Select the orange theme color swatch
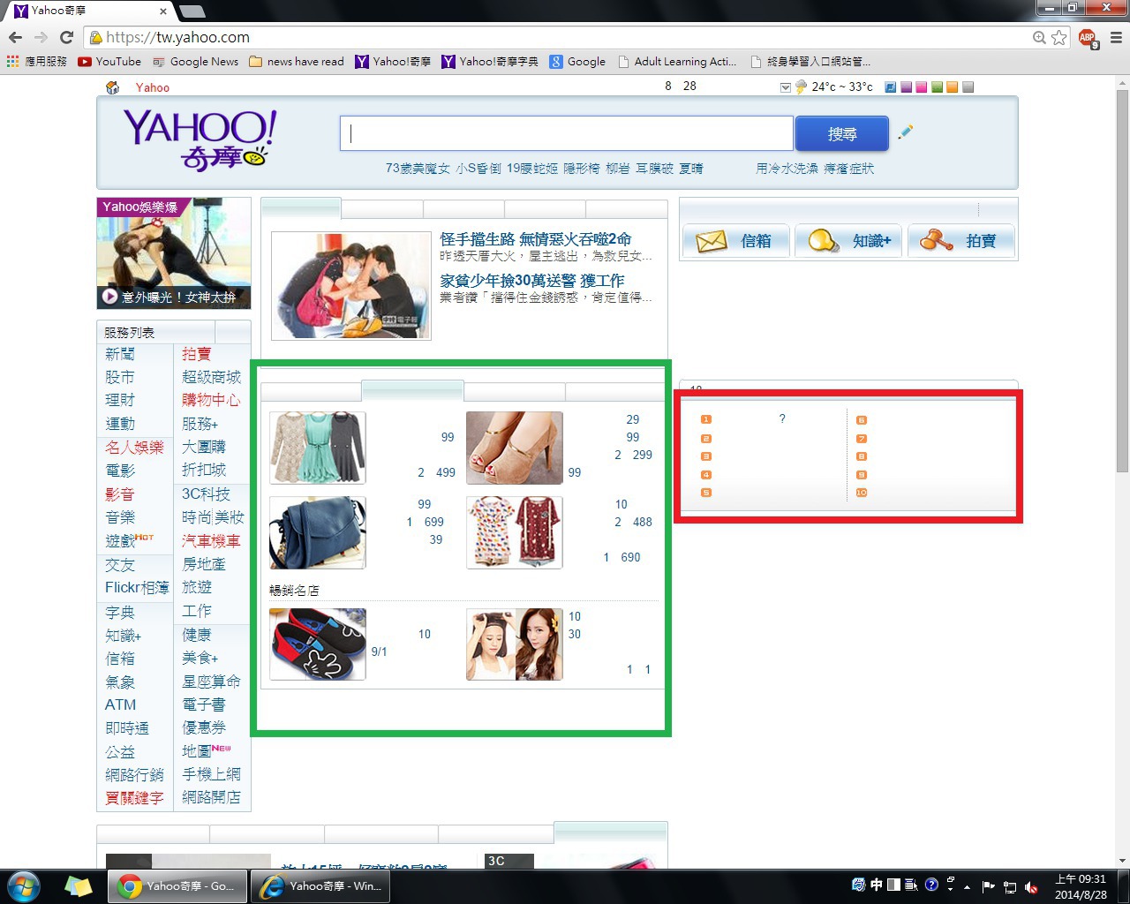 click(952, 87)
